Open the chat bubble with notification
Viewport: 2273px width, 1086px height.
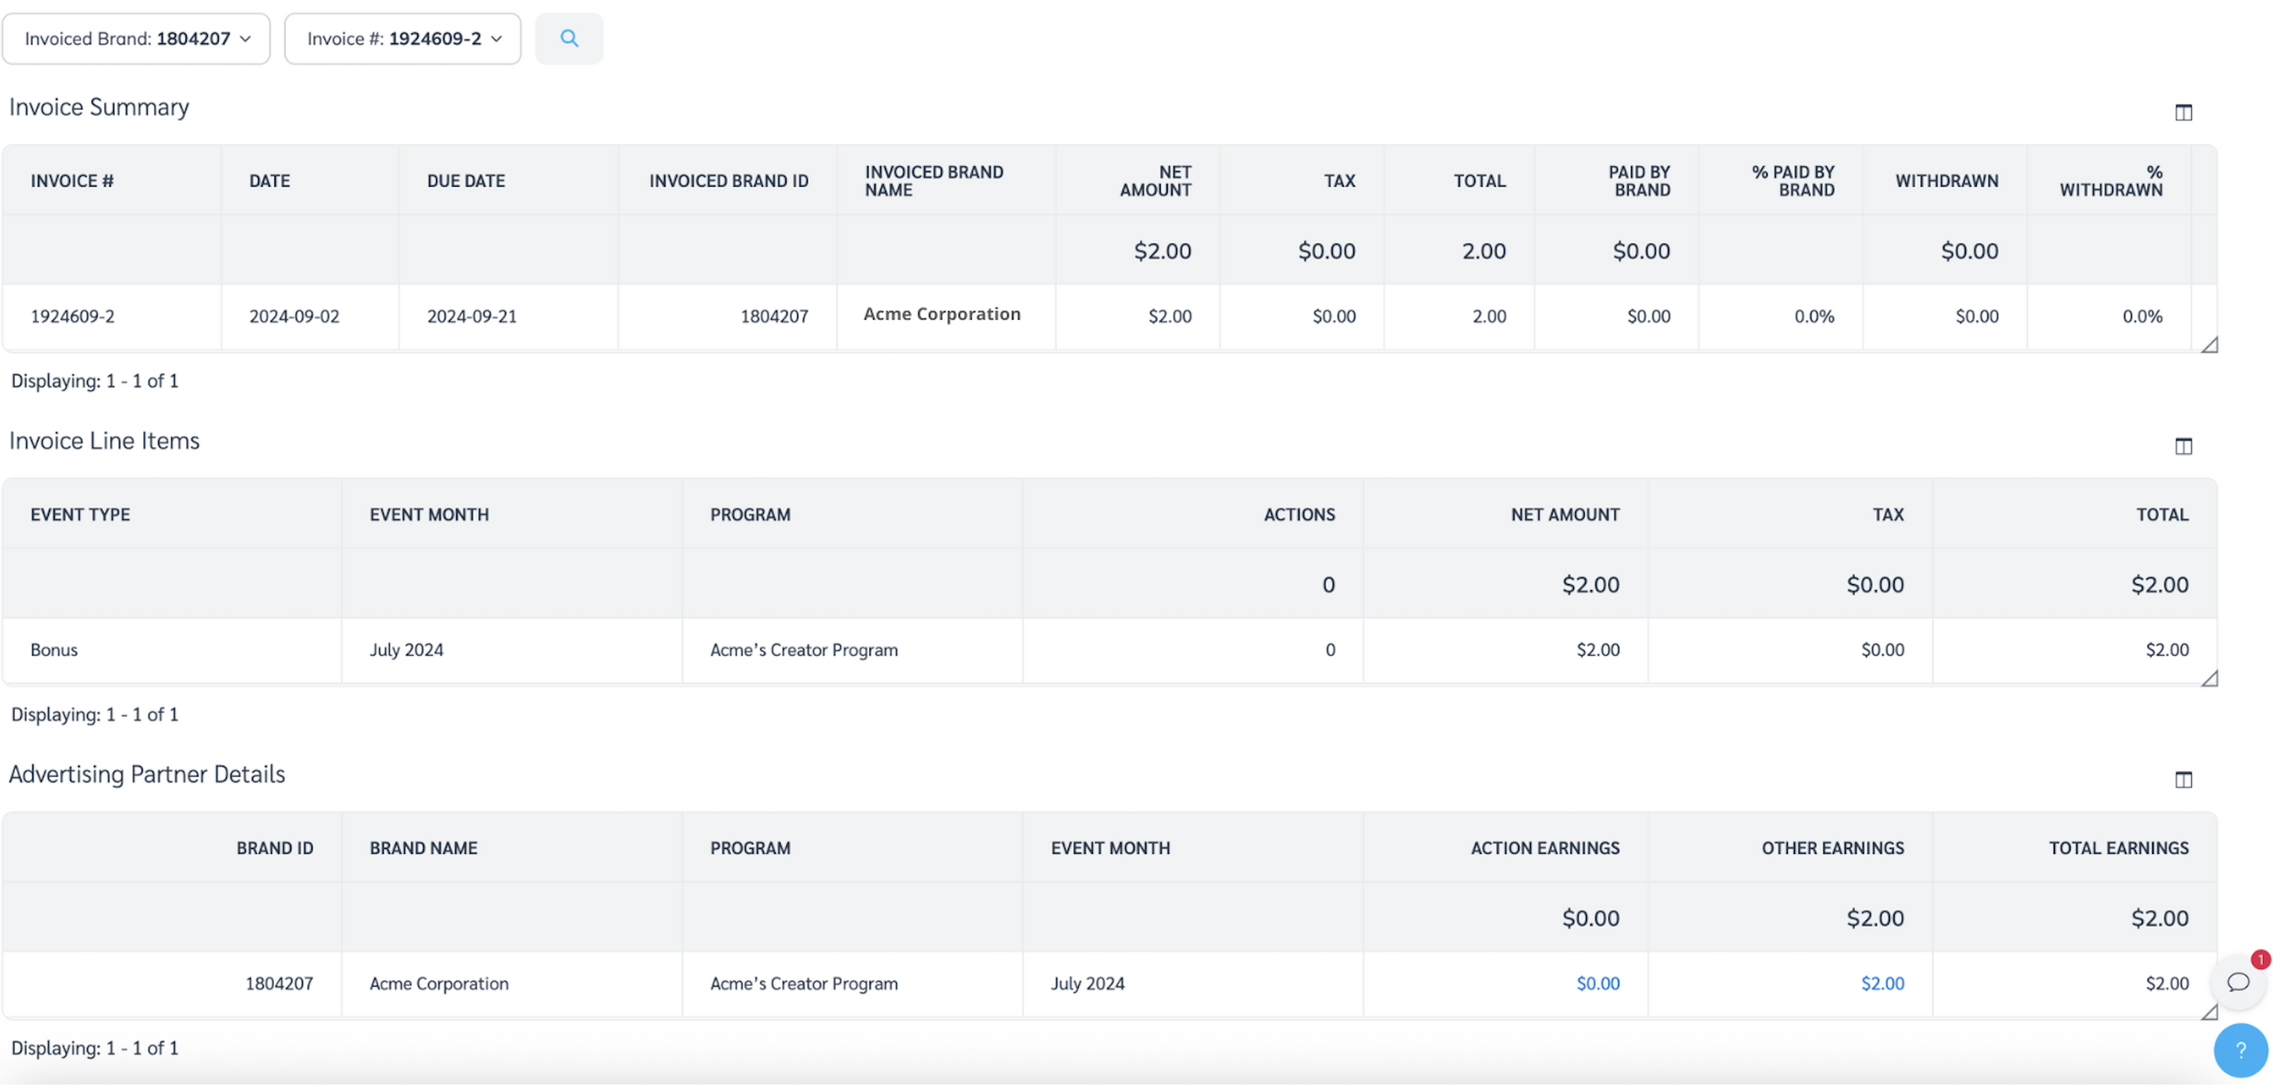pyautogui.click(x=2237, y=982)
